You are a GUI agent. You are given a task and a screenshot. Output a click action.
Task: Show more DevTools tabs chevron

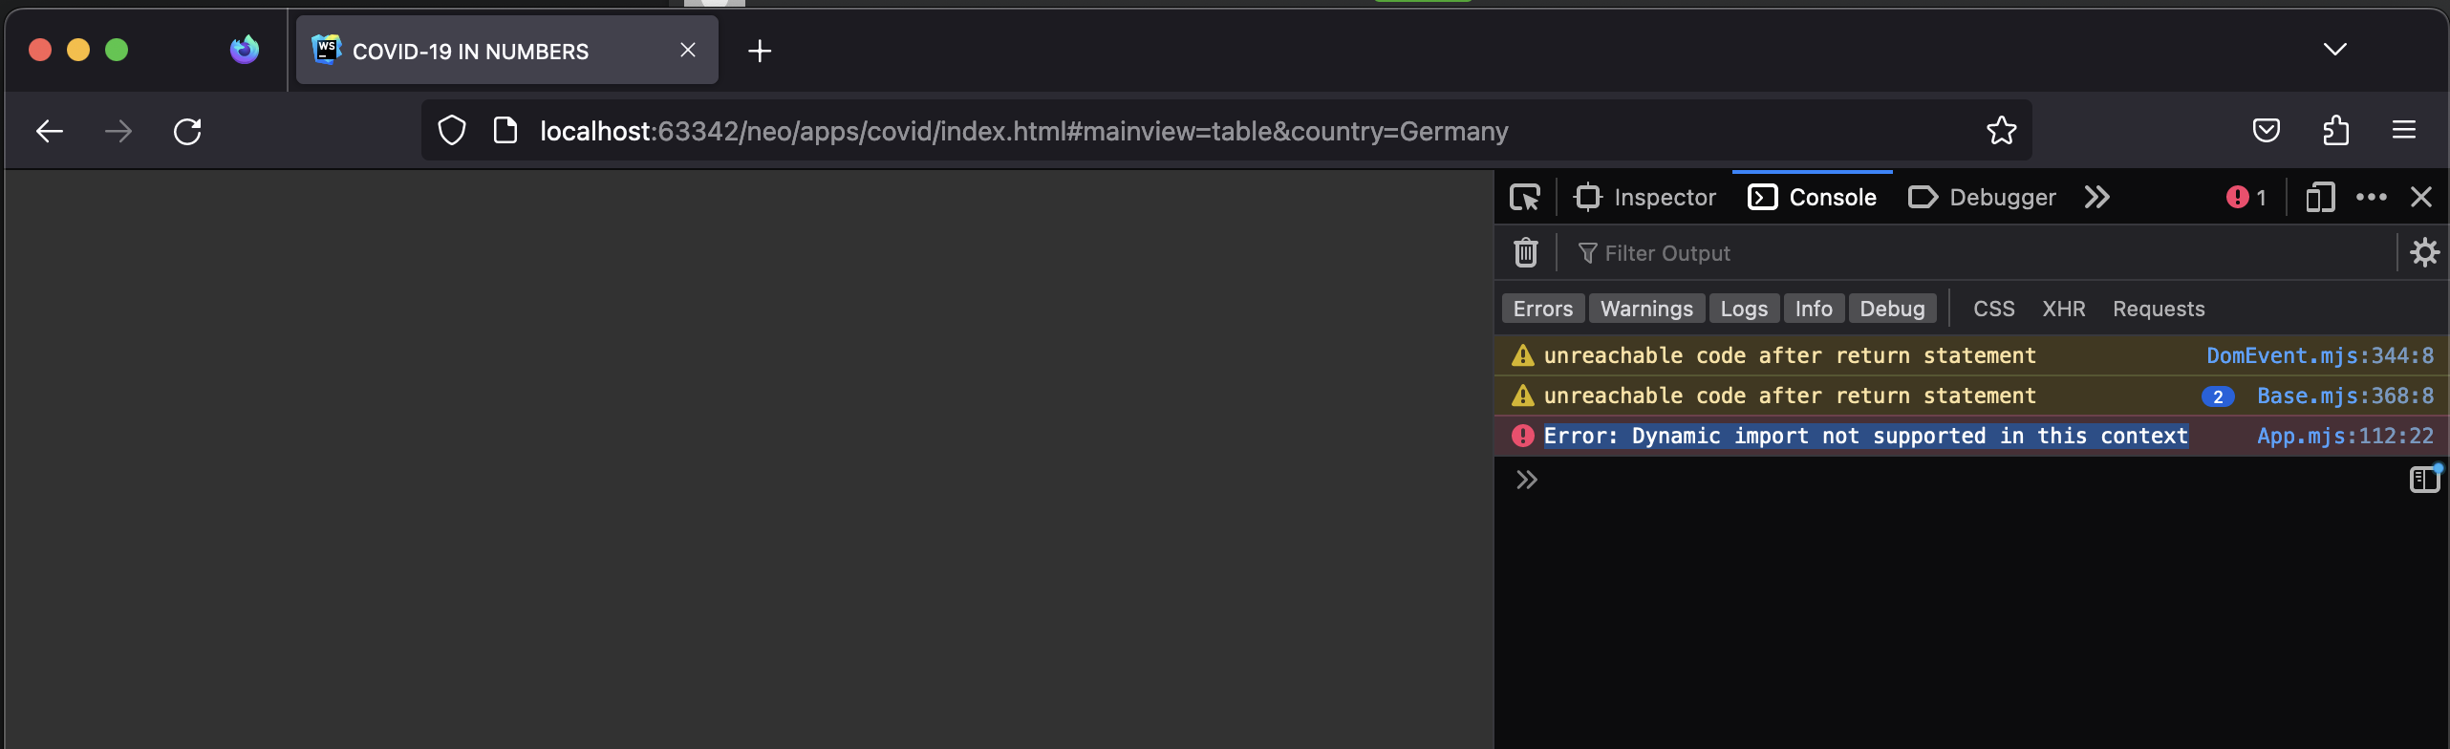click(x=2097, y=198)
